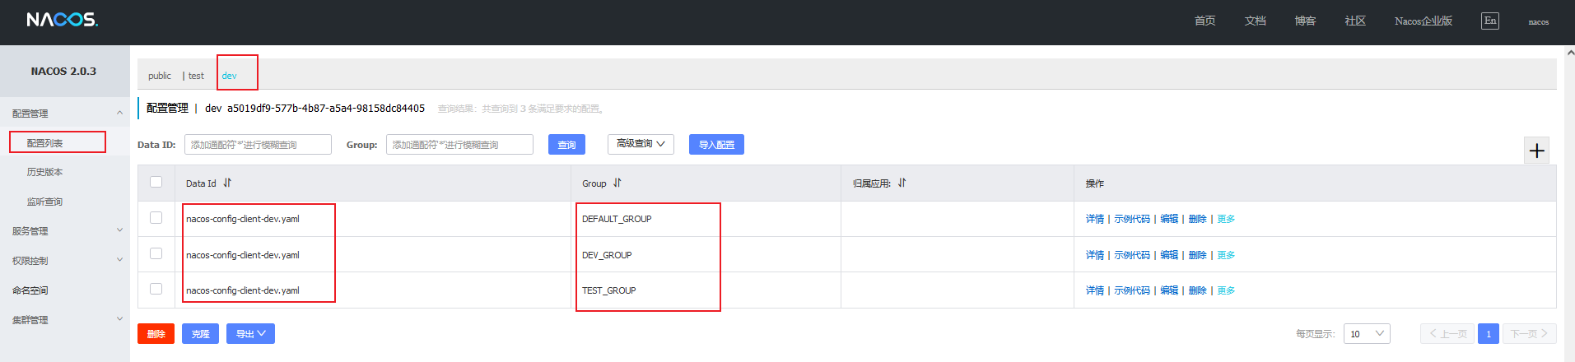Sort the table by Data Id column

[227, 183]
